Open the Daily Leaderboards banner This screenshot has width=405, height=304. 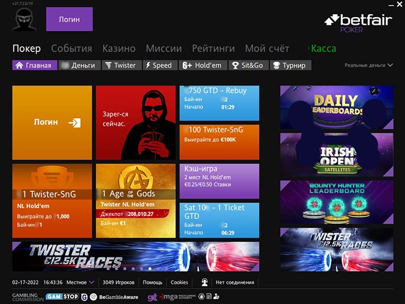[337, 107]
